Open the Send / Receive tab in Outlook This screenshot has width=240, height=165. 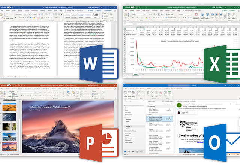pyautogui.click(x=140, y=89)
